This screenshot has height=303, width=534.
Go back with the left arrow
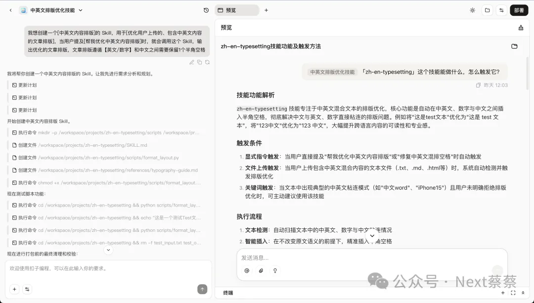pyautogui.click(x=11, y=10)
